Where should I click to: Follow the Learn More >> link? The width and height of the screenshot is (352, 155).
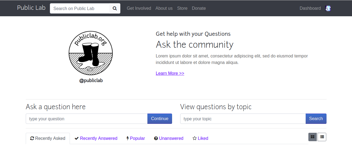click(170, 73)
